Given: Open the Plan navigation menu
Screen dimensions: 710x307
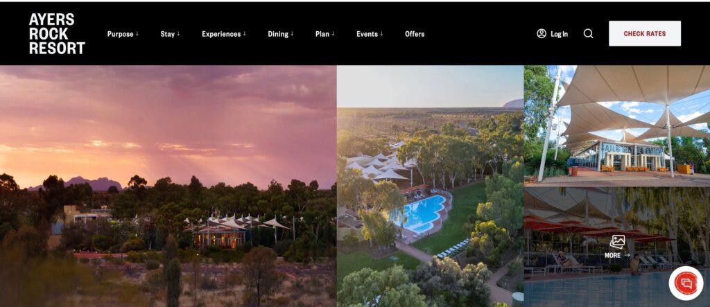Looking at the screenshot, I should tap(324, 34).
